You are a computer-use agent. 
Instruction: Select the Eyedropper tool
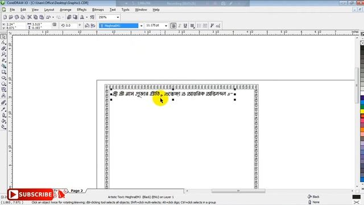(x=3, y=109)
